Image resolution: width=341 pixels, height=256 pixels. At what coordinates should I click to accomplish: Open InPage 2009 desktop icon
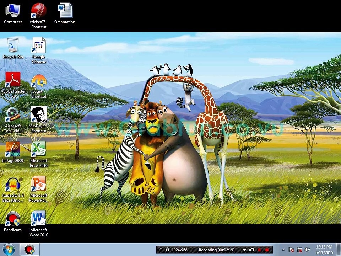coord(13,152)
